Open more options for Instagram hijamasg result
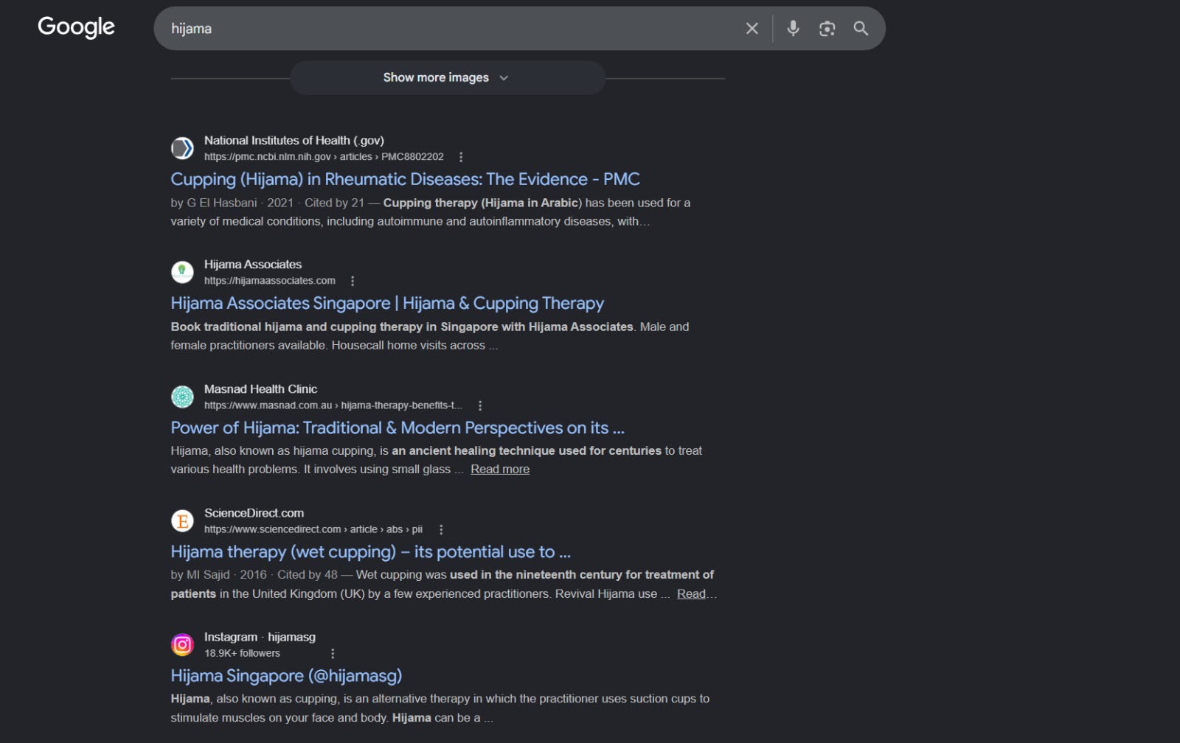 333,654
